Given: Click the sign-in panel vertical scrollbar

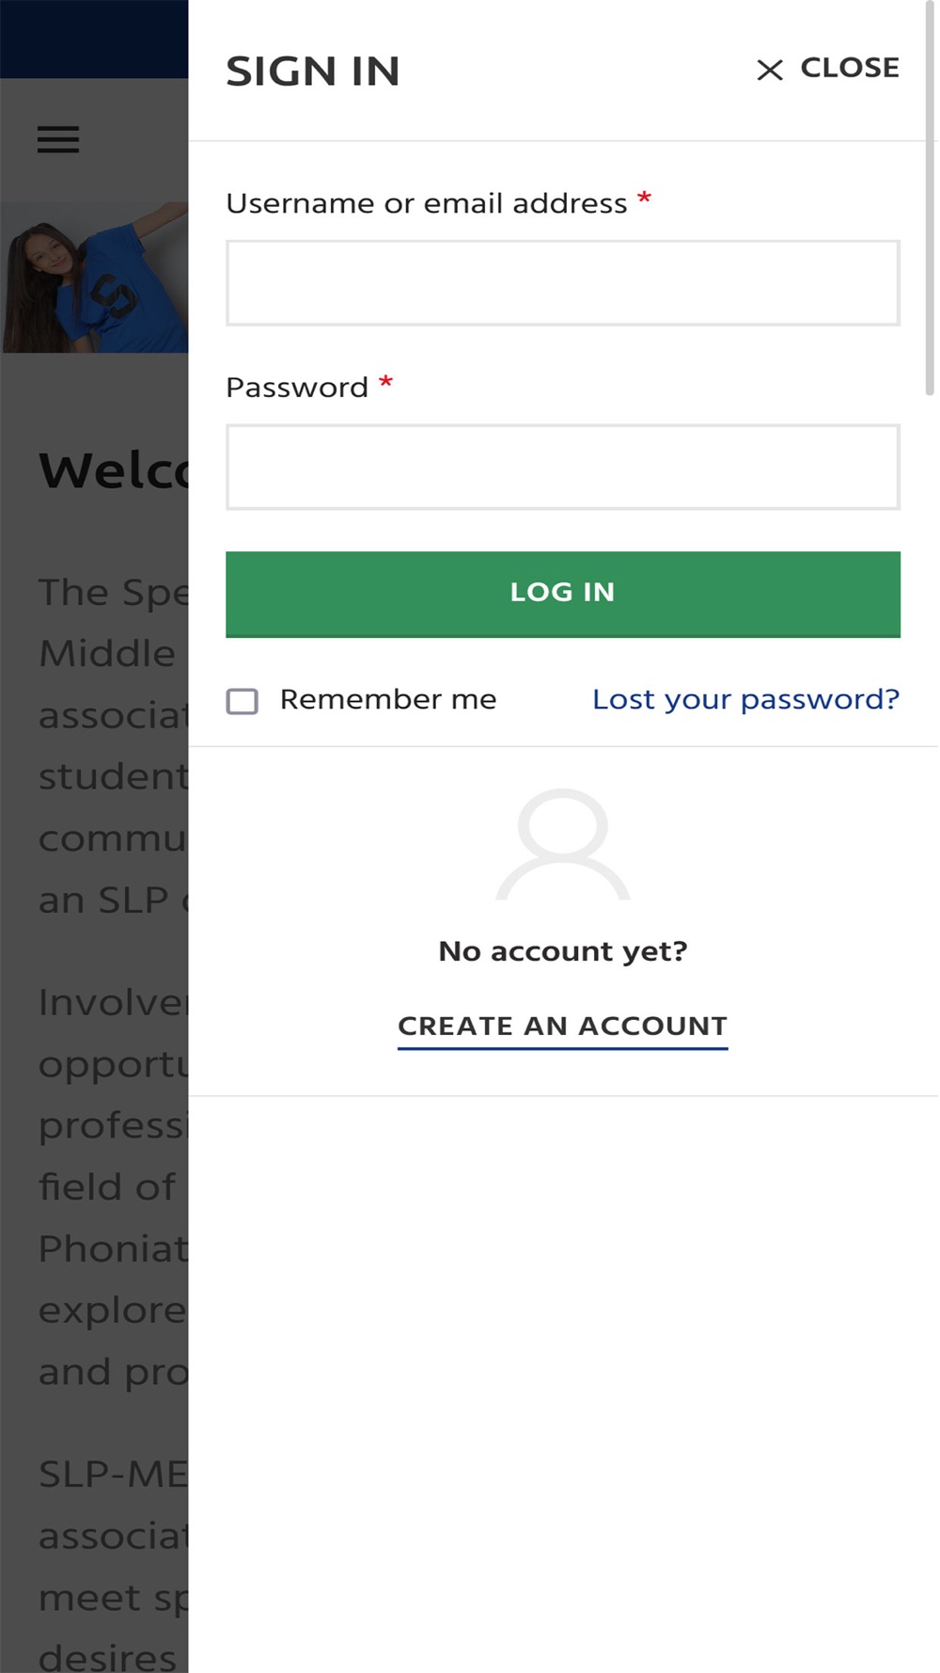Looking at the screenshot, I should tap(930, 198).
